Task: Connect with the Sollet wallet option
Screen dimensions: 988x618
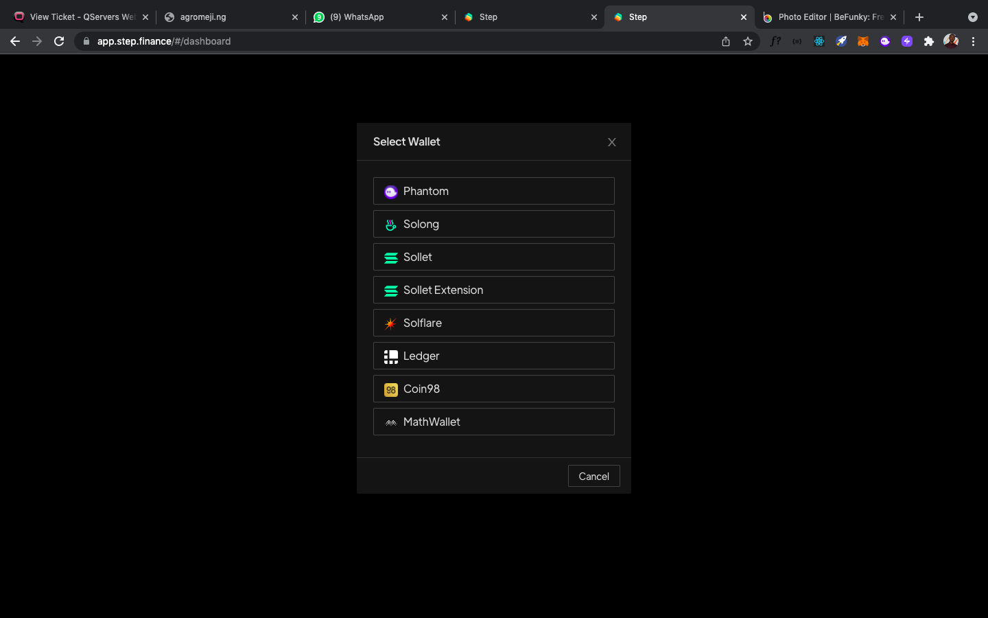Action: (x=494, y=257)
